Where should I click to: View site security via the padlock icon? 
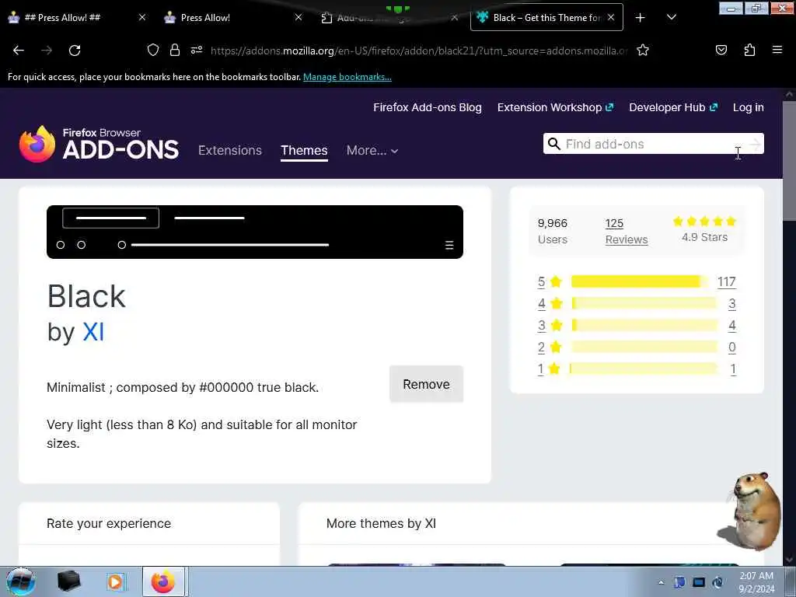[175, 50]
